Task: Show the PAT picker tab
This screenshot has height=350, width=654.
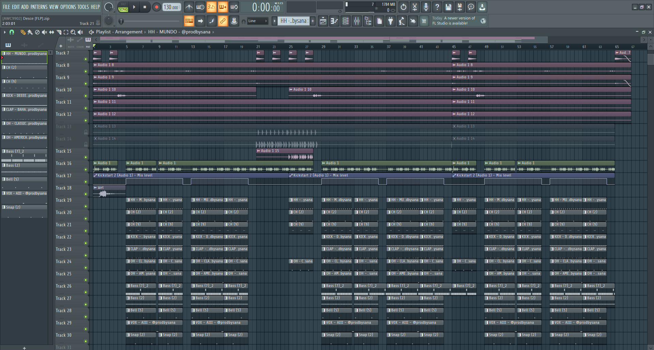Action: (x=88, y=43)
